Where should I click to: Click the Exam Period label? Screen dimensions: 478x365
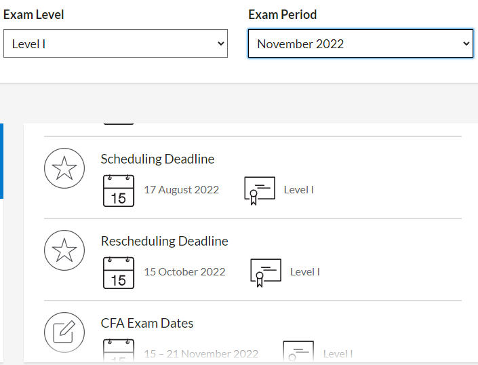282,14
